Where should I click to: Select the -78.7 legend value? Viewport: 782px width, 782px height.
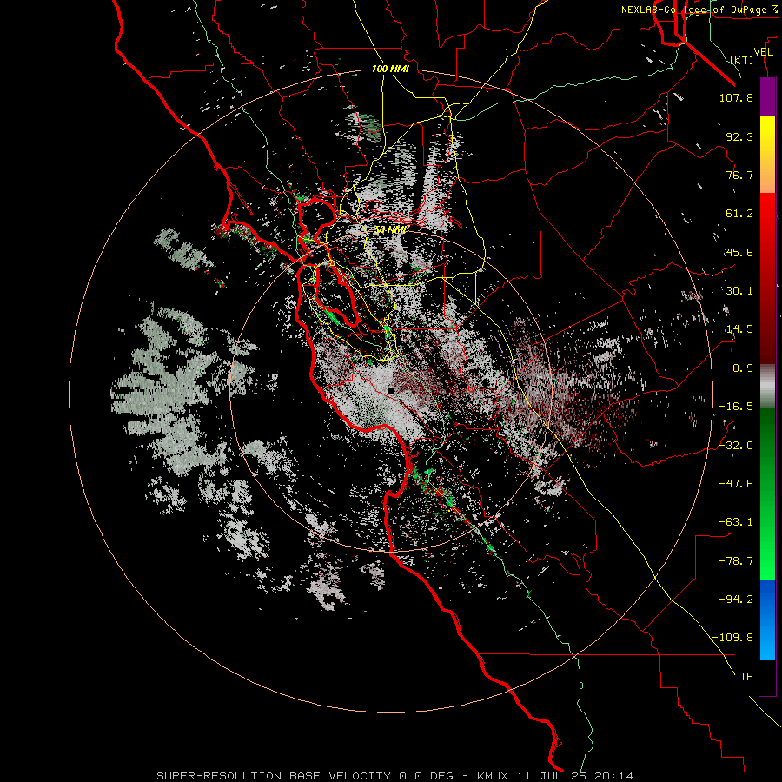736,561
